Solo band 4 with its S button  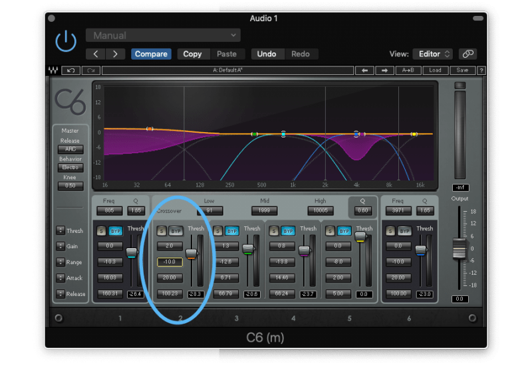274,231
